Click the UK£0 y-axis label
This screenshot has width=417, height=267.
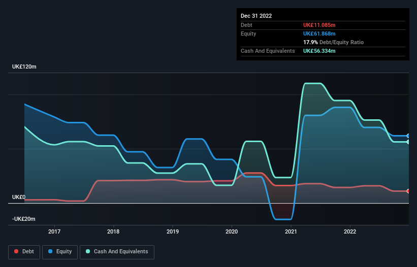pos(19,197)
